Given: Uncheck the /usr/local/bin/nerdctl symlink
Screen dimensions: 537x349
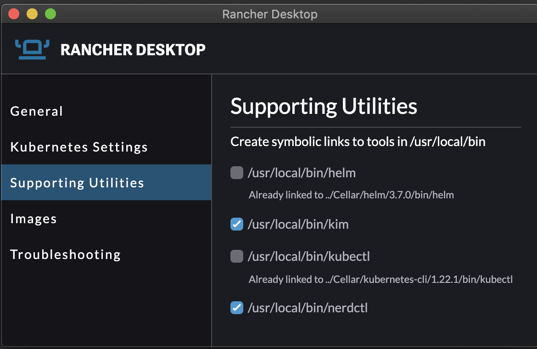Looking at the screenshot, I should (236, 308).
